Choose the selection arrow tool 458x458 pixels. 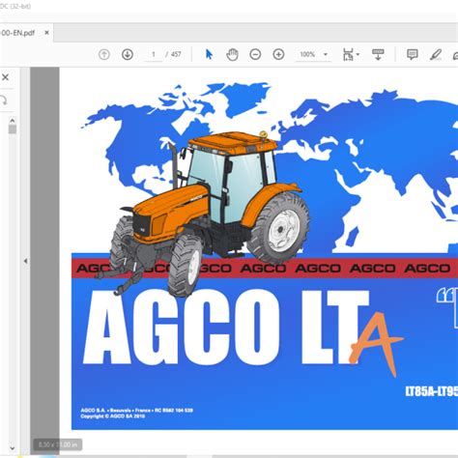[x=209, y=54]
